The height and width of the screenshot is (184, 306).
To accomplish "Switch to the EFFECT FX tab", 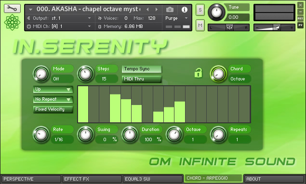I will (x=92, y=179).
